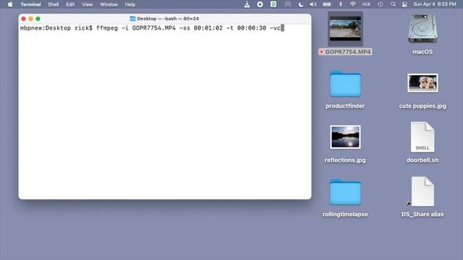Click the rollingtimelapse name label

345,214
